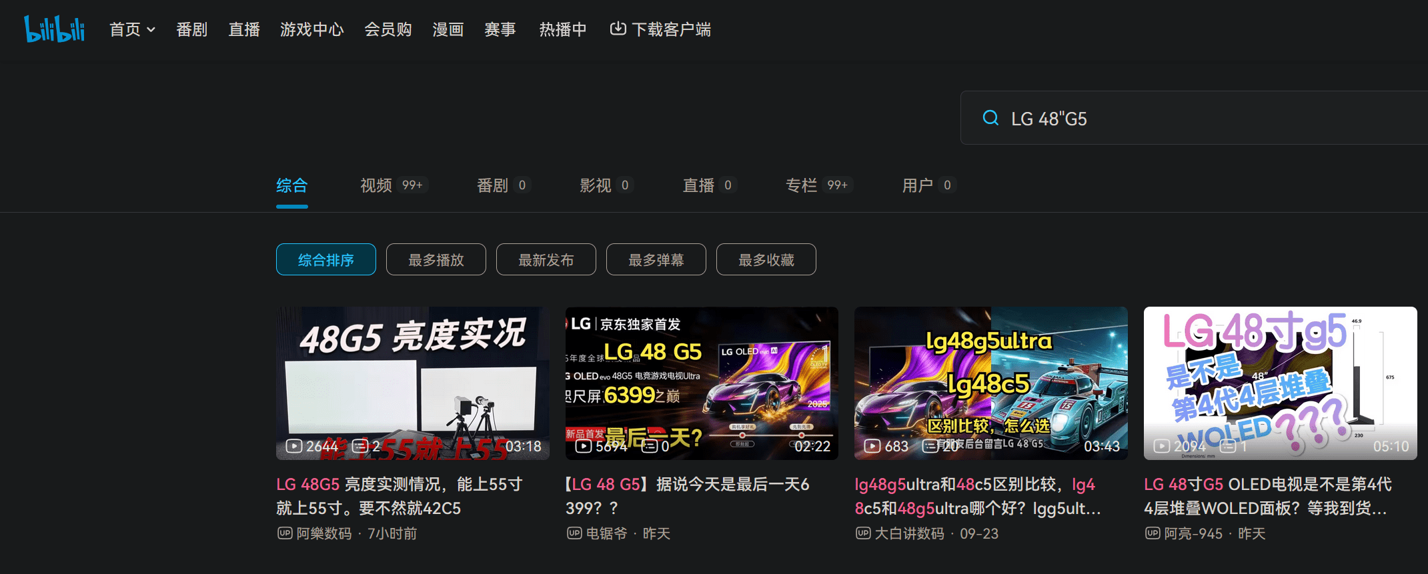Click the bilibili logo
This screenshot has width=1428, height=574.
coord(55,29)
